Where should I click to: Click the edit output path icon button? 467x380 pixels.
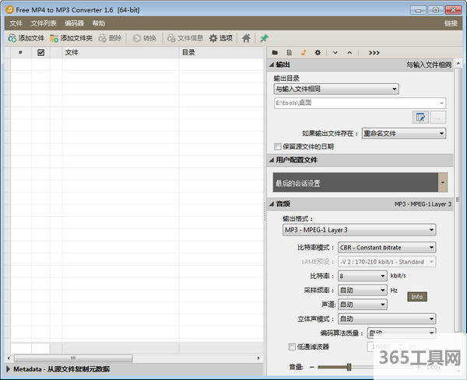pos(421,117)
